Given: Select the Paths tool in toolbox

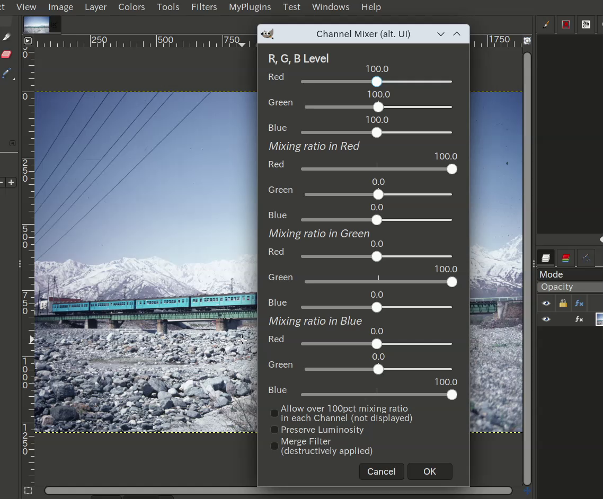Looking at the screenshot, I should 6,73.
